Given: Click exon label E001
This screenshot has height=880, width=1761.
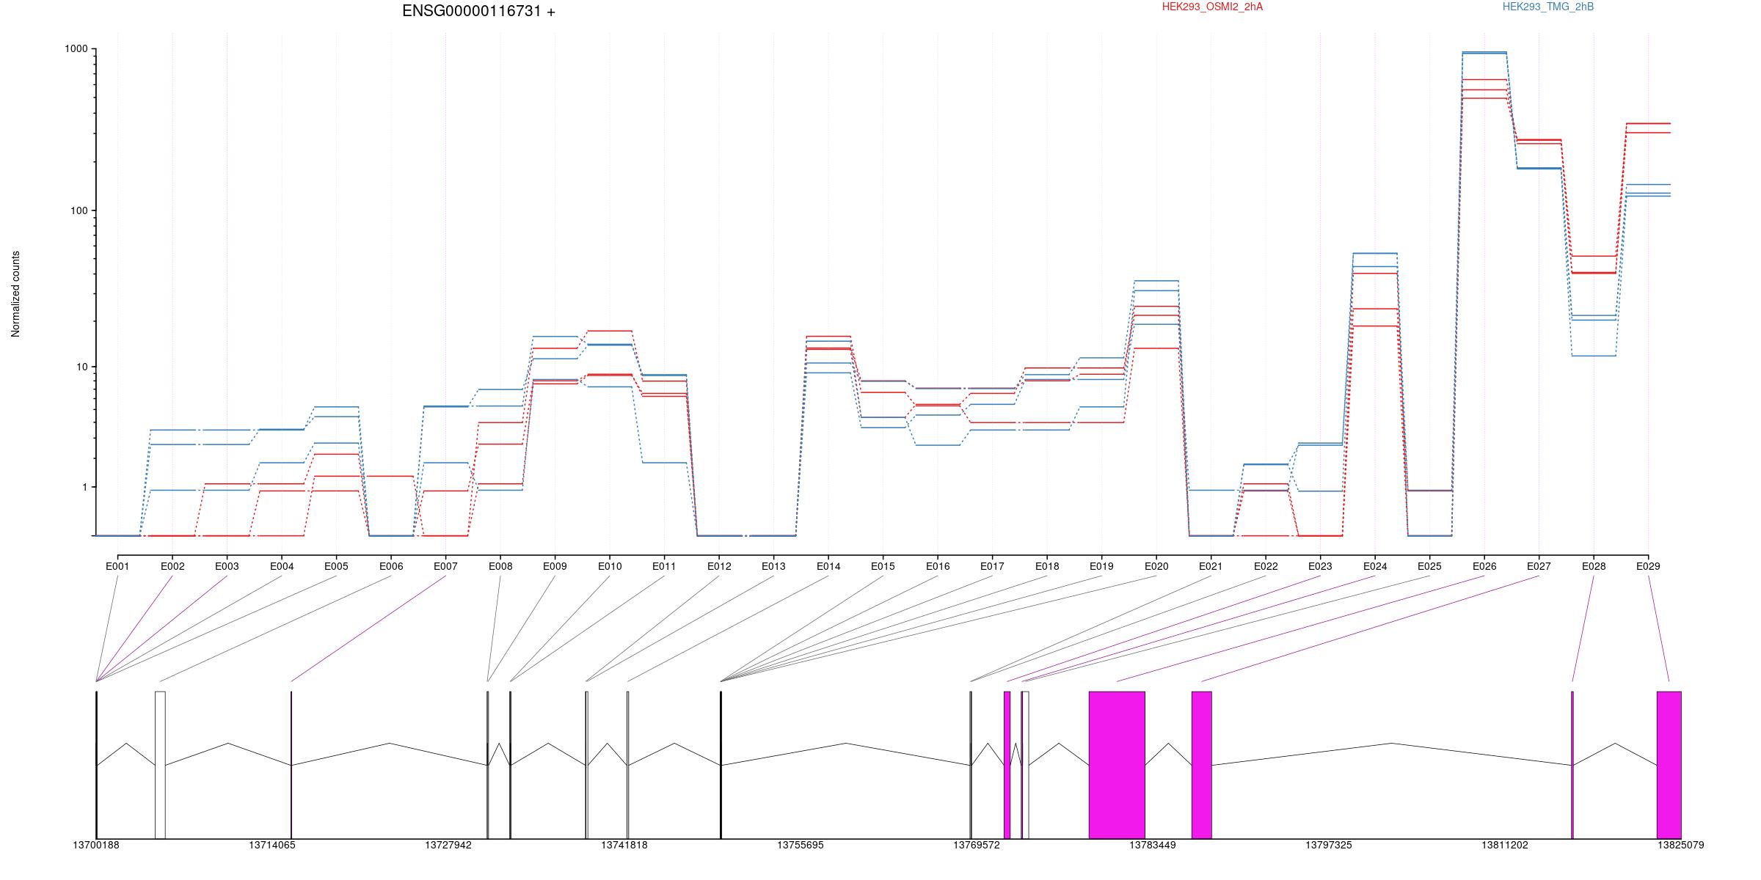Looking at the screenshot, I should [117, 566].
